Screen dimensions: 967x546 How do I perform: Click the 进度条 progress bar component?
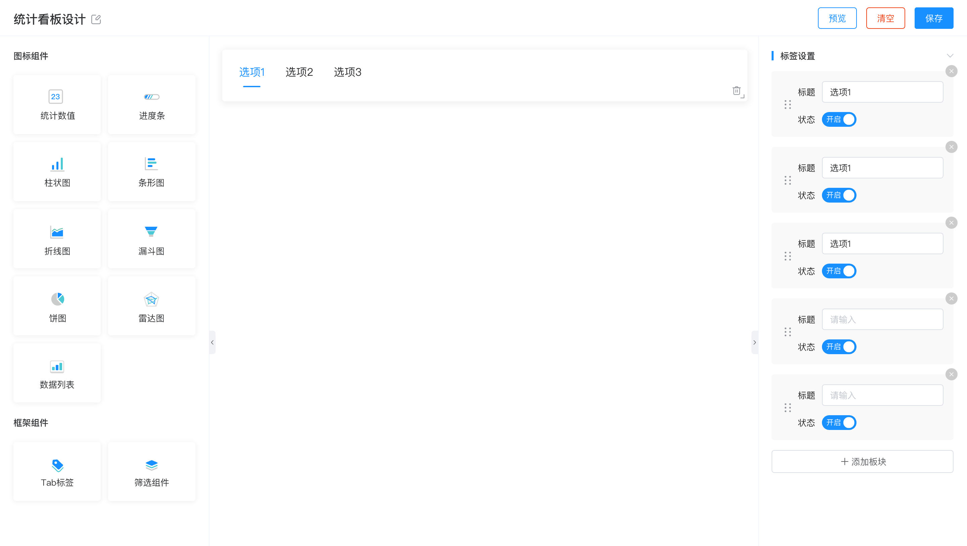pyautogui.click(x=151, y=104)
